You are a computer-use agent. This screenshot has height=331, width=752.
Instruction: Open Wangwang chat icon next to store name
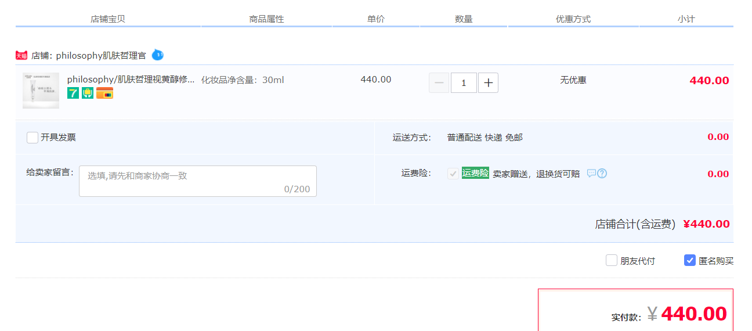click(x=158, y=55)
